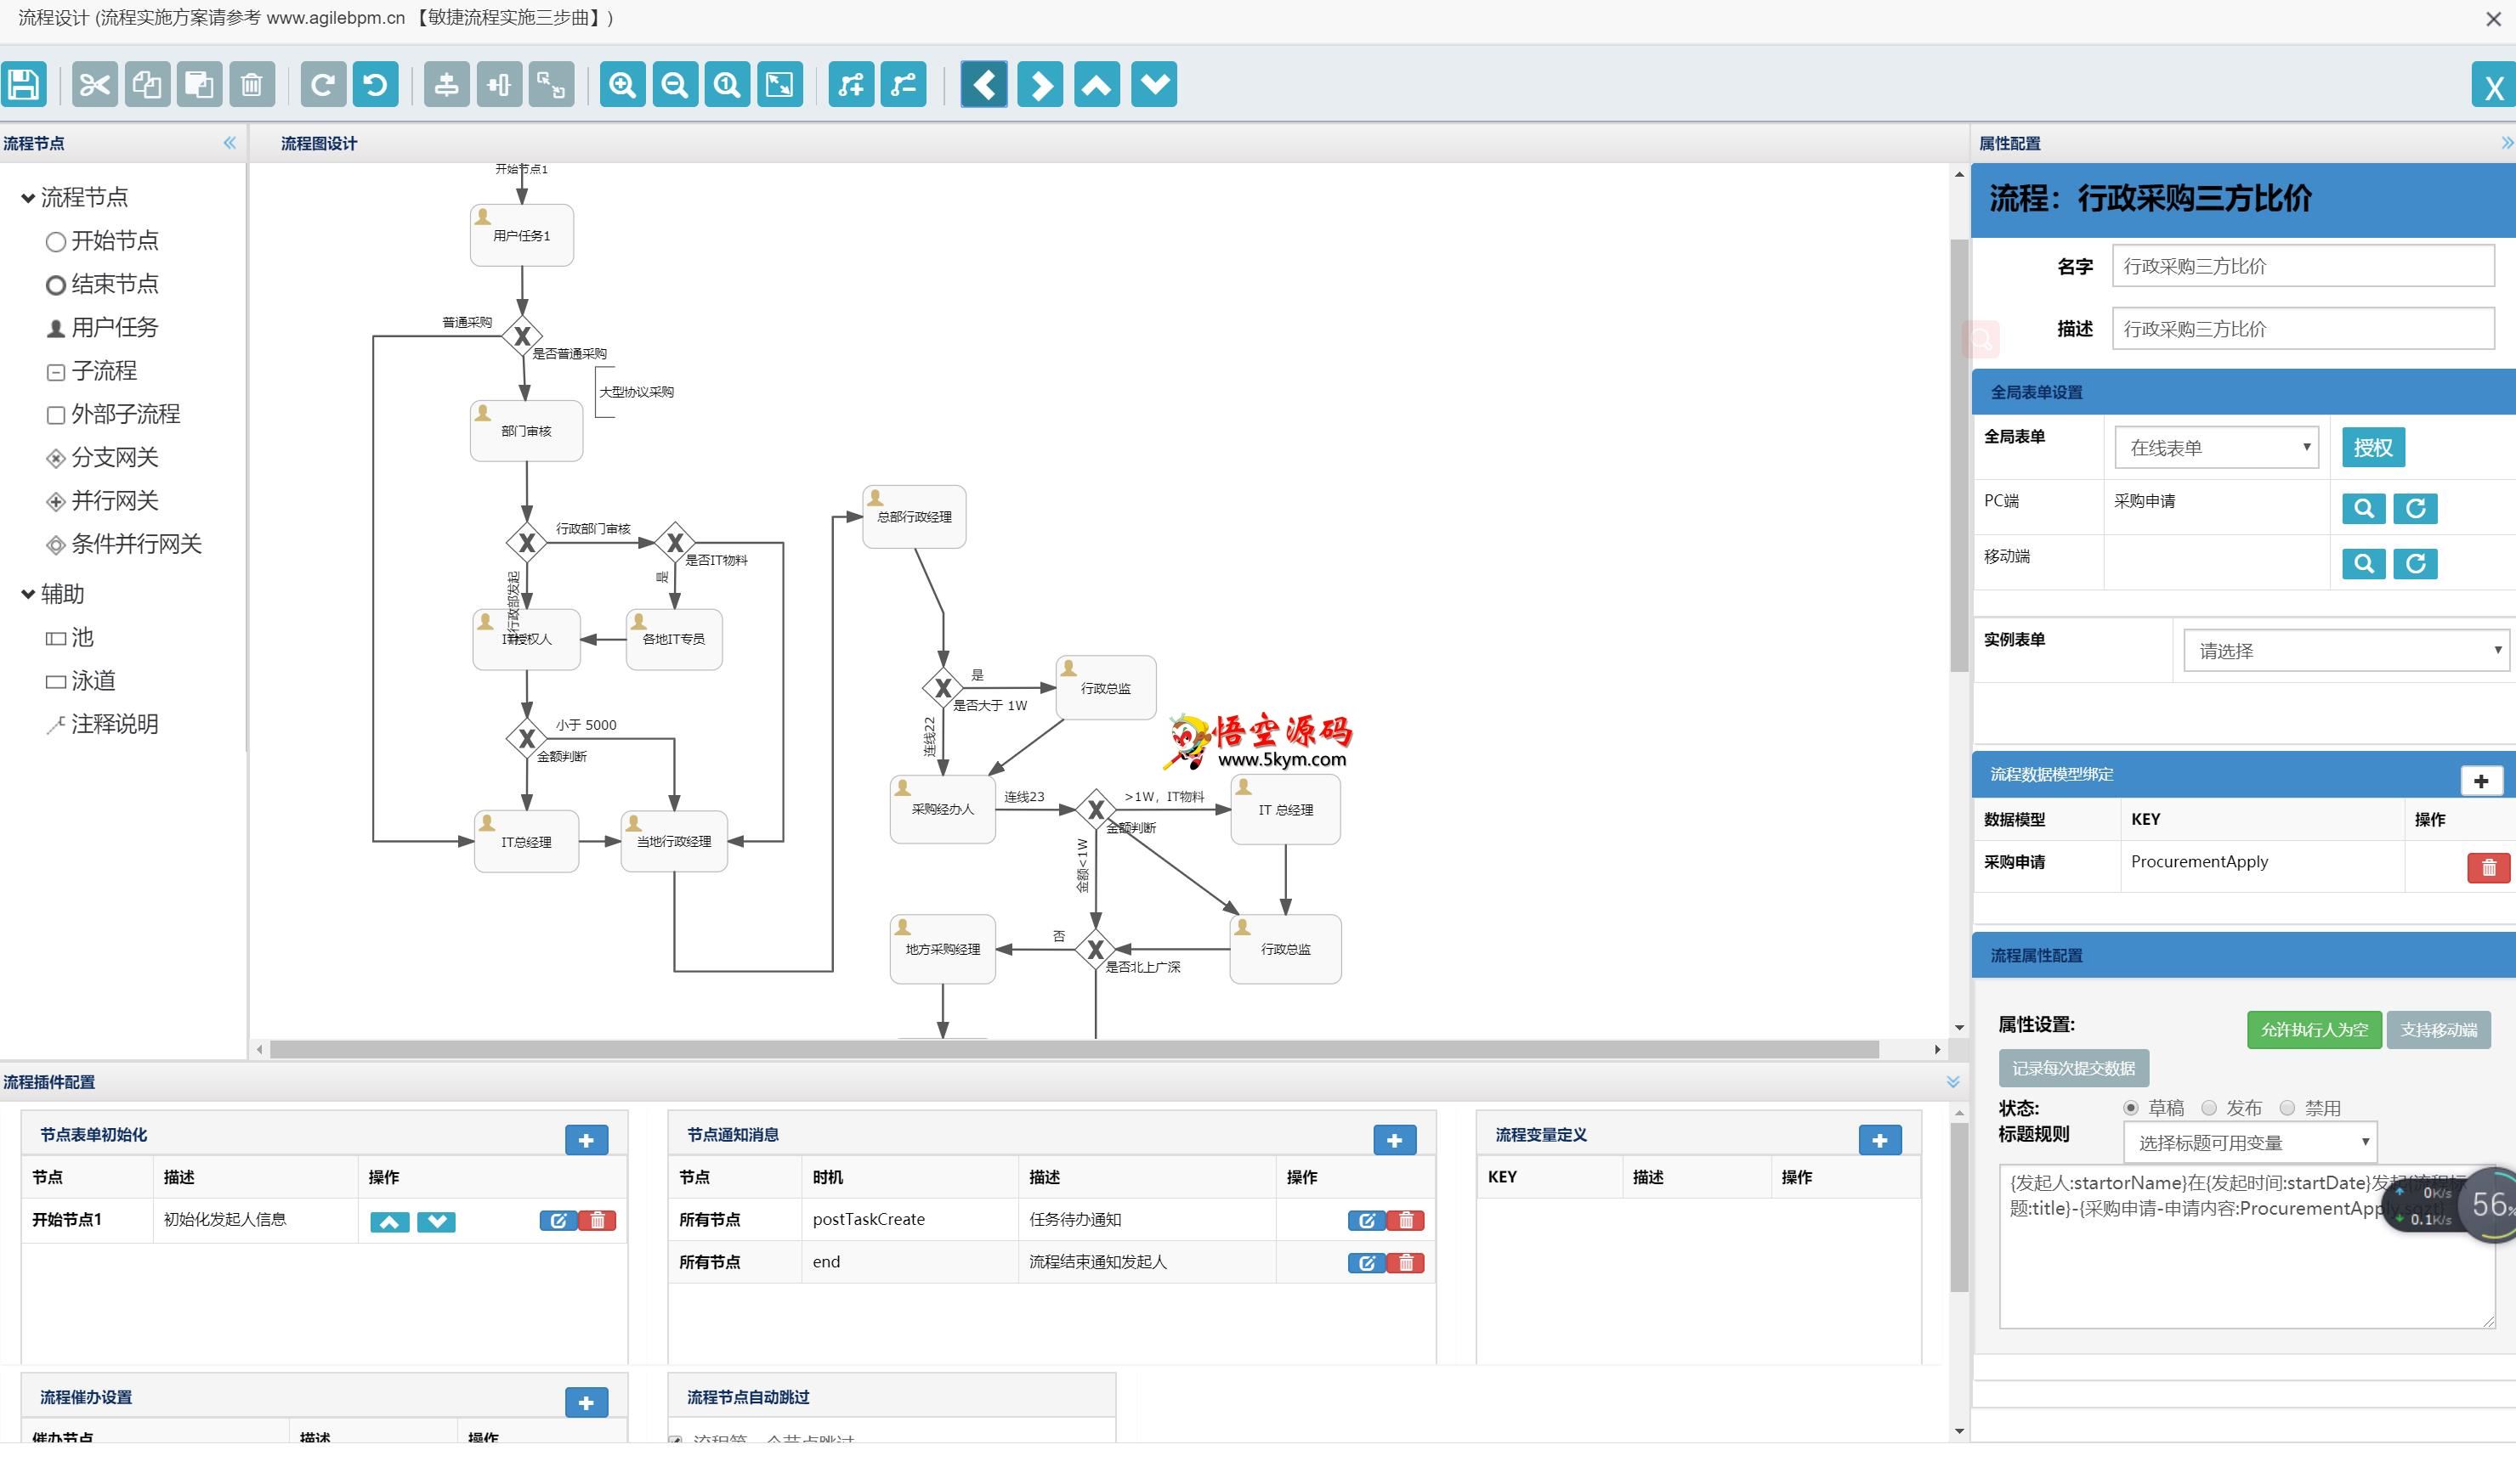Click the remove bend point icon

tap(904, 84)
